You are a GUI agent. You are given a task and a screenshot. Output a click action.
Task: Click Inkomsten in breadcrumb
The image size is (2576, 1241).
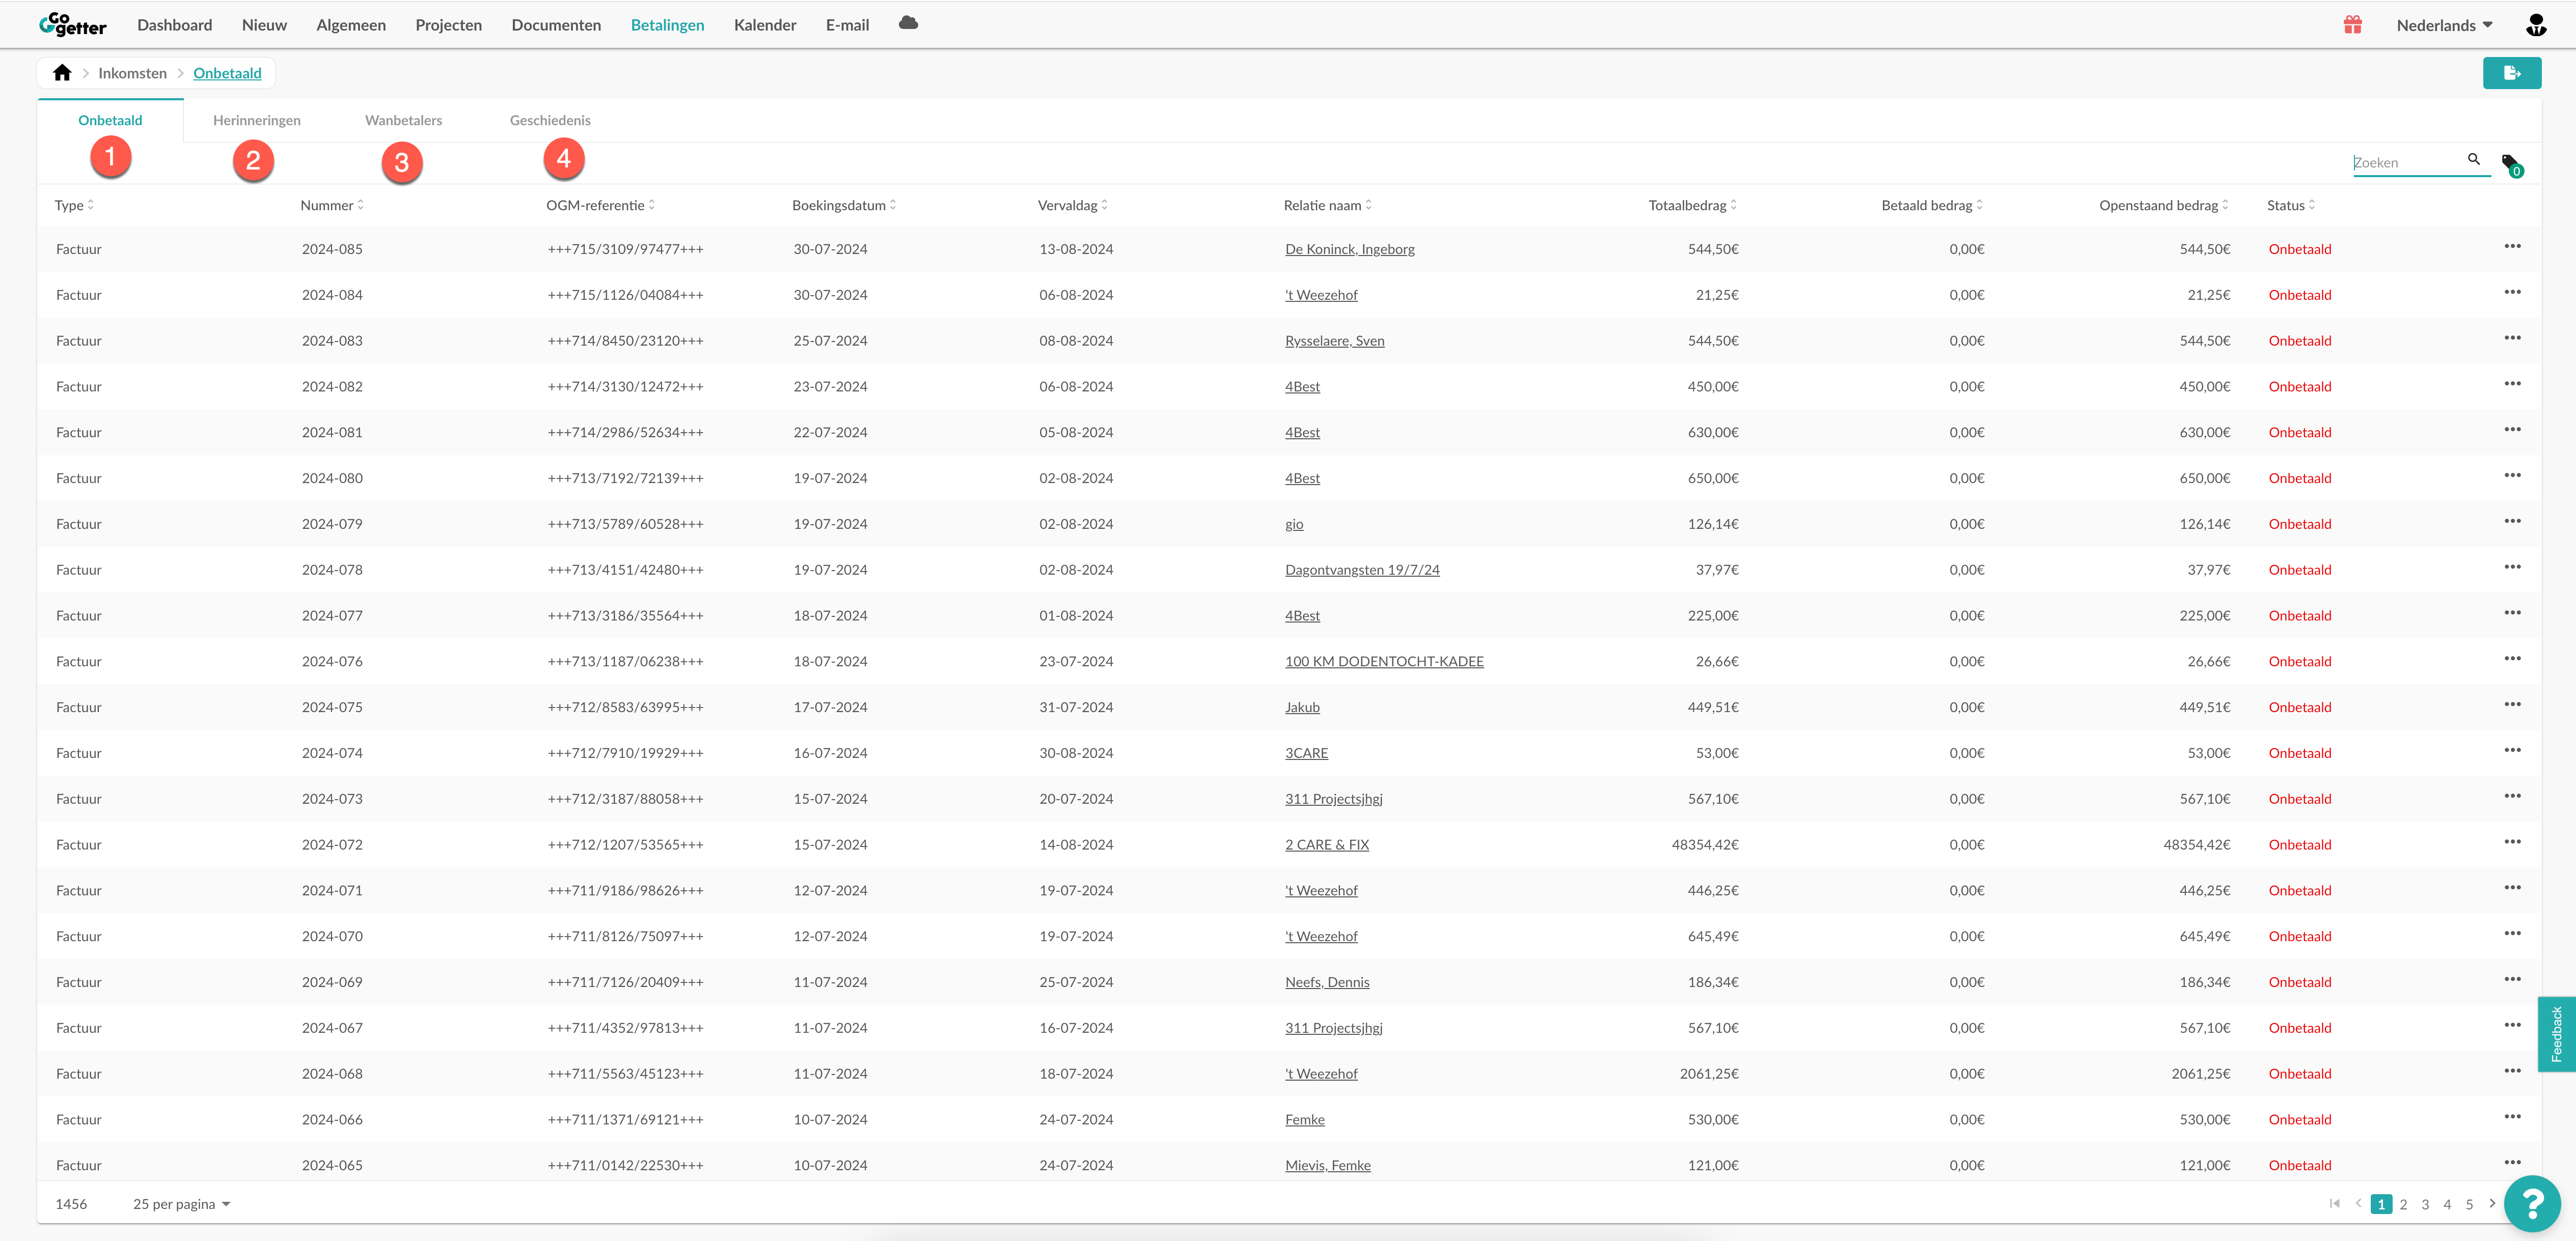click(x=132, y=74)
